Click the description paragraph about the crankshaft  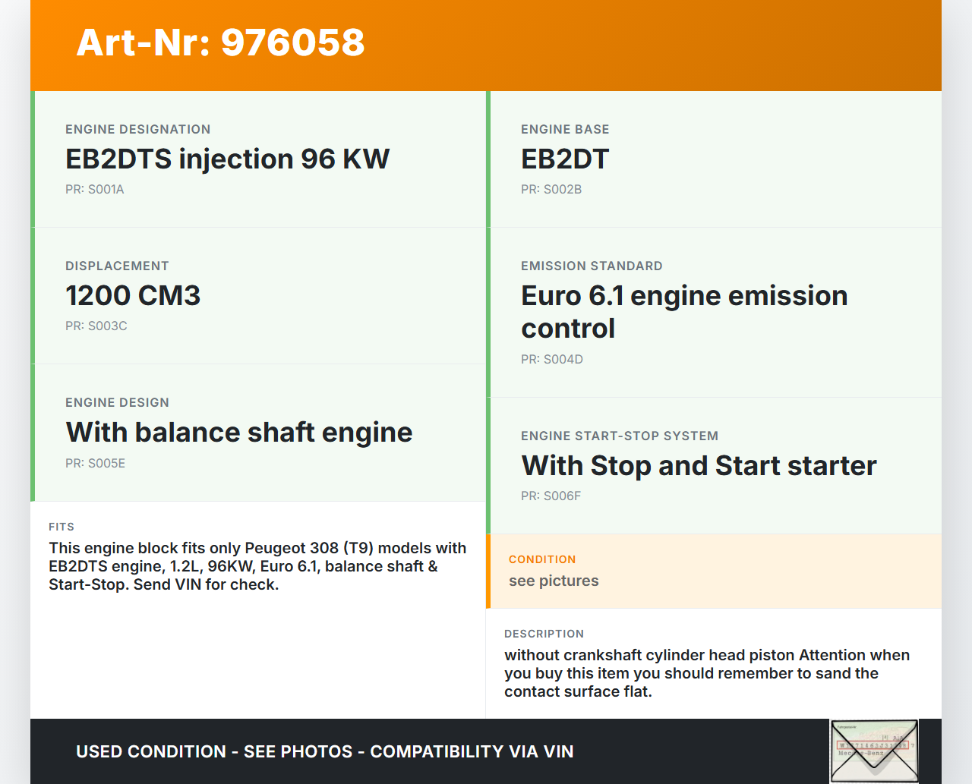tap(706, 673)
